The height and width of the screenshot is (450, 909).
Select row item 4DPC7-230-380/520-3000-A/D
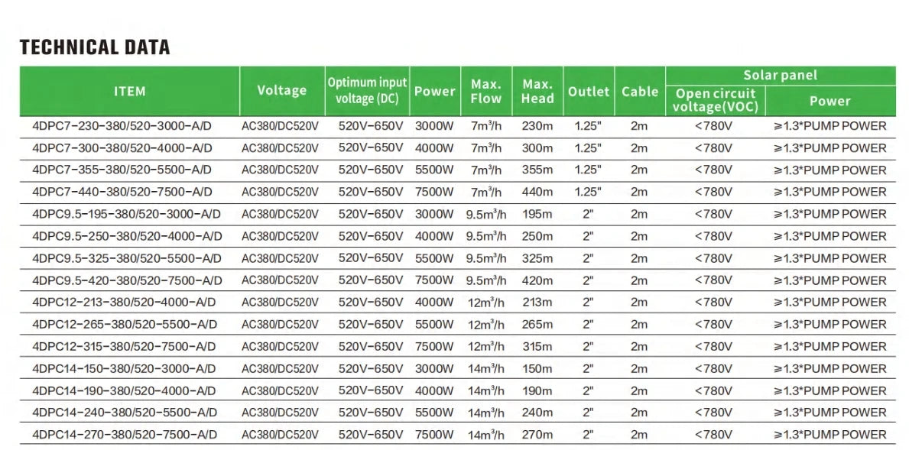(130, 126)
